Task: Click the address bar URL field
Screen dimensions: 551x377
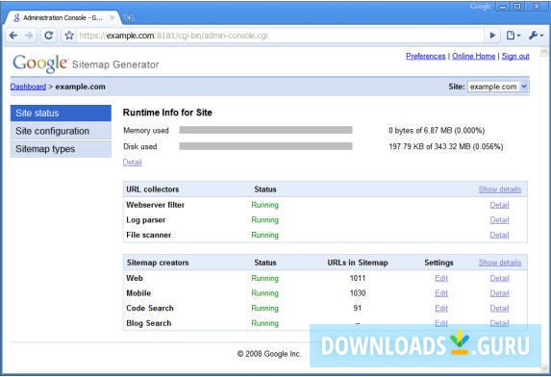Action: point(274,36)
